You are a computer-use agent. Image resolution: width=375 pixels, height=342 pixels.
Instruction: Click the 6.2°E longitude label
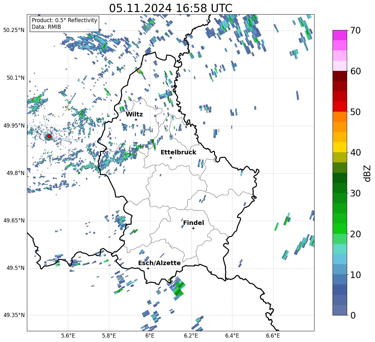pos(191,336)
